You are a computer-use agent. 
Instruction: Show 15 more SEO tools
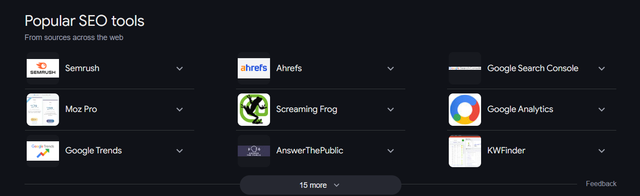pos(320,185)
